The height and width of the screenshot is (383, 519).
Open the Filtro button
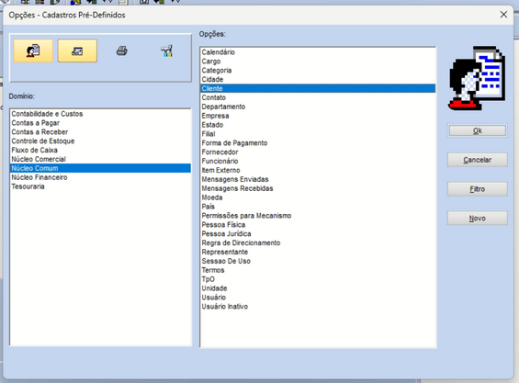[x=478, y=189]
